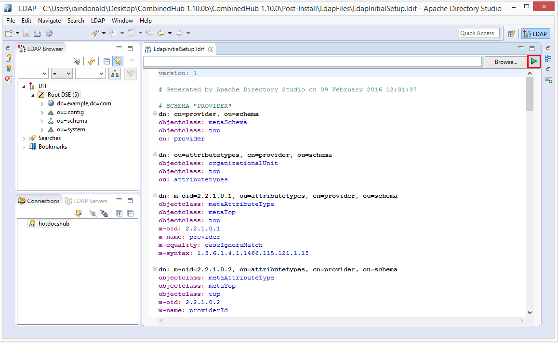558x343 pixels.
Task: Click the green Execute LDIF play button
Action: point(534,62)
